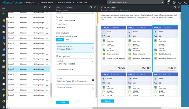Click the App Services globe sidebar icon
The height and width of the screenshot is (109, 189).
(4, 32)
